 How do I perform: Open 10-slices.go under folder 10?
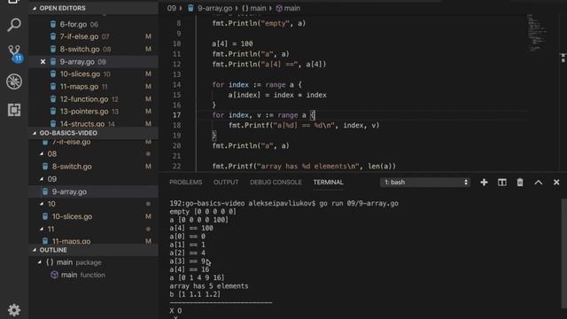[x=93, y=216]
